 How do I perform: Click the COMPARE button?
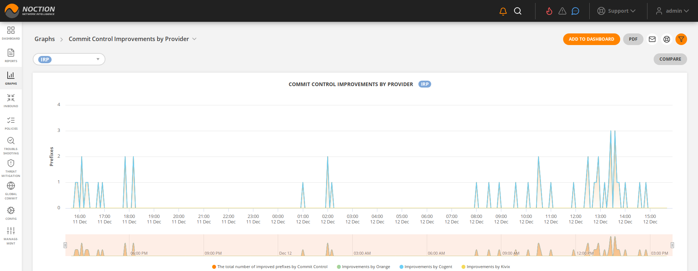pyautogui.click(x=670, y=59)
